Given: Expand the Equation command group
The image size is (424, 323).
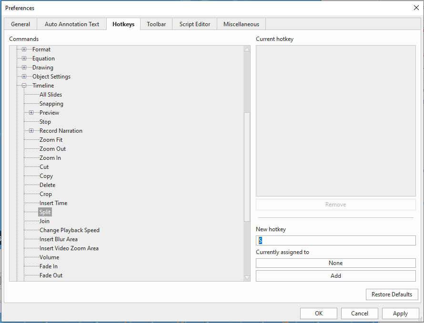Looking at the screenshot, I should [x=24, y=59].
